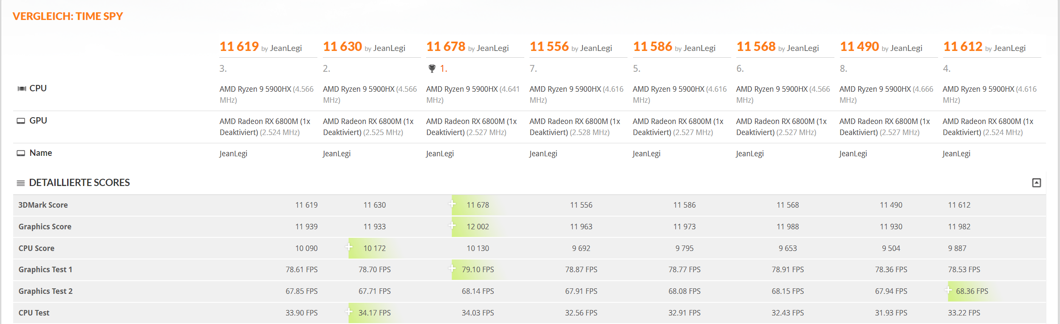
Task: Select the 3DMark Score row label
Action: click(43, 205)
